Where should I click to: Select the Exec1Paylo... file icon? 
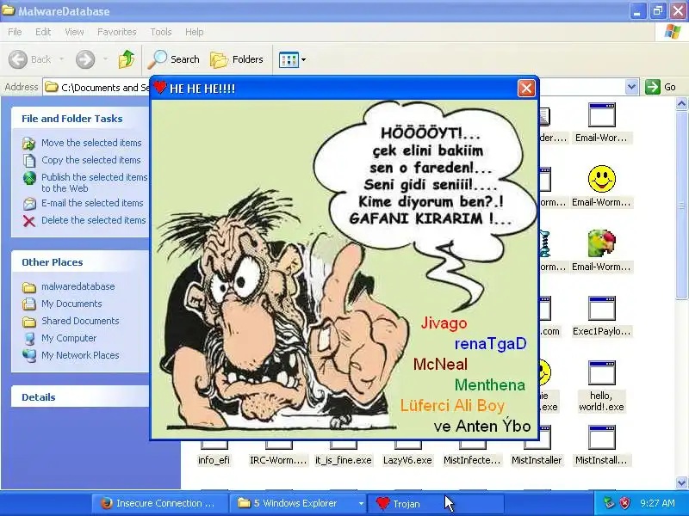pyautogui.click(x=601, y=308)
